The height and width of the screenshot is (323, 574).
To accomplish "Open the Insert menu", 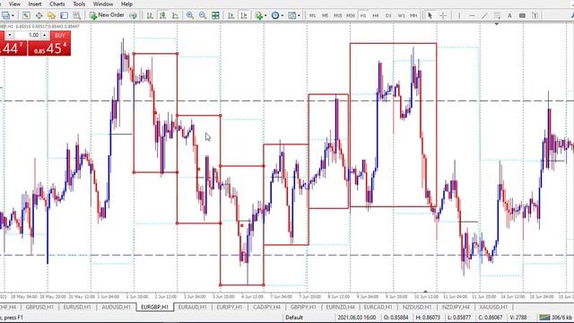I will [x=35, y=4].
